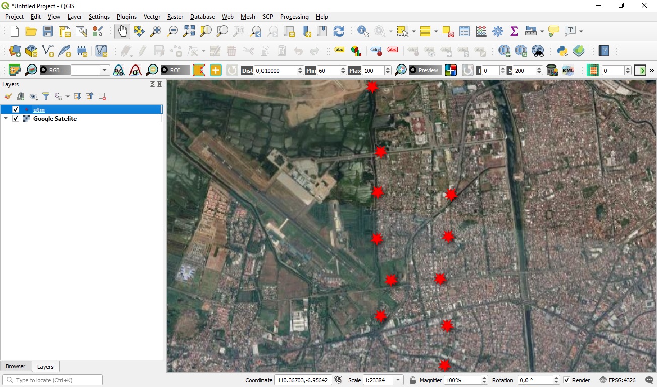
Task: Open text annotation dropdown arrow
Action: [x=581, y=31]
